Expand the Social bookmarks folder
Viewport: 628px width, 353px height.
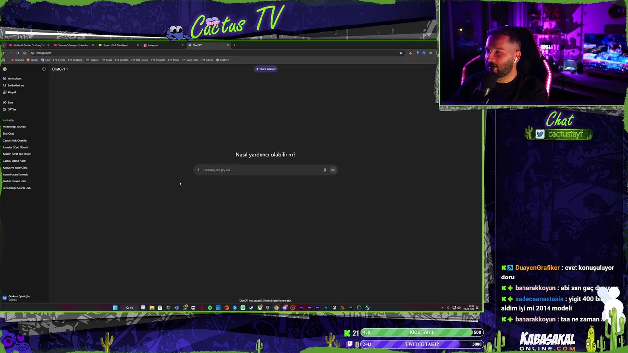107,60
